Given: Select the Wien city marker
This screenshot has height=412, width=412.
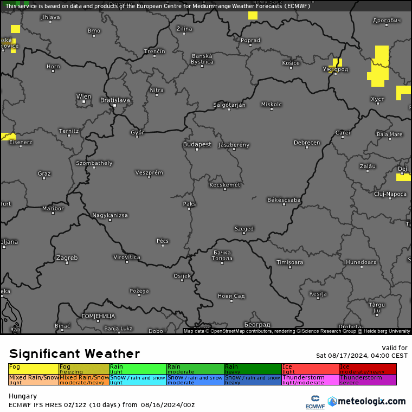Looking at the screenshot, I should [x=84, y=102].
